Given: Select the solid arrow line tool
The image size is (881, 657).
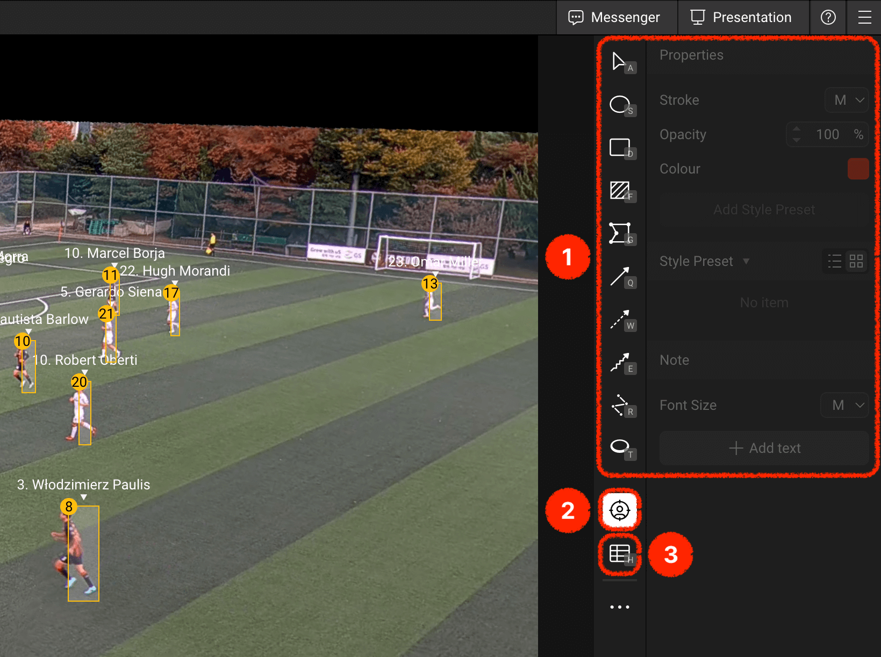Looking at the screenshot, I should point(622,277).
